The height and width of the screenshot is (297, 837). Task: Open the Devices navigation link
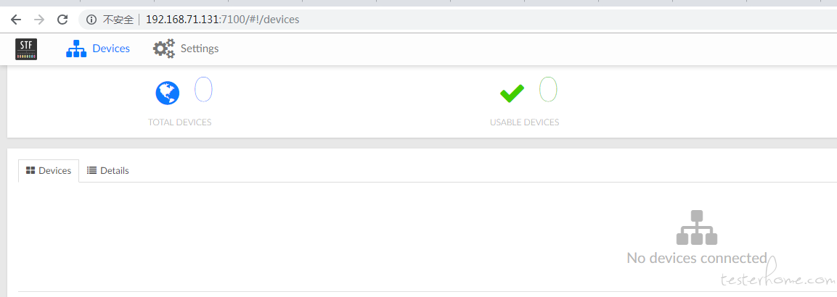pos(111,49)
